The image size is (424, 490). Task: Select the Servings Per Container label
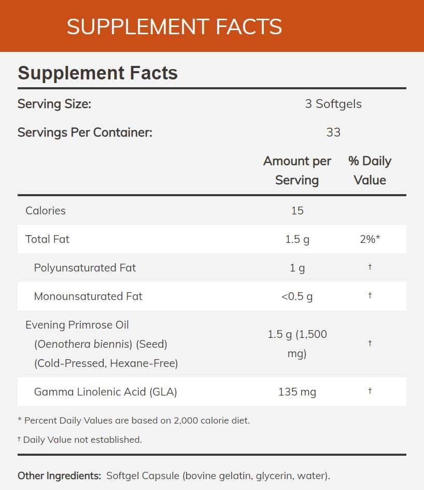click(85, 132)
